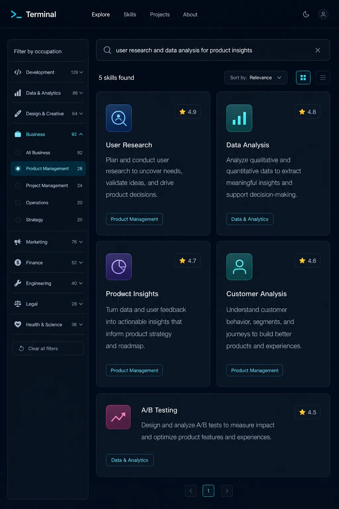339x509 pixels.
Task: Select the All Business radio option
Action: [x=18, y=152]
